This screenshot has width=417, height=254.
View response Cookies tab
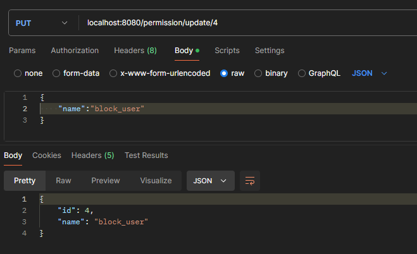click(x=47, y=155)
